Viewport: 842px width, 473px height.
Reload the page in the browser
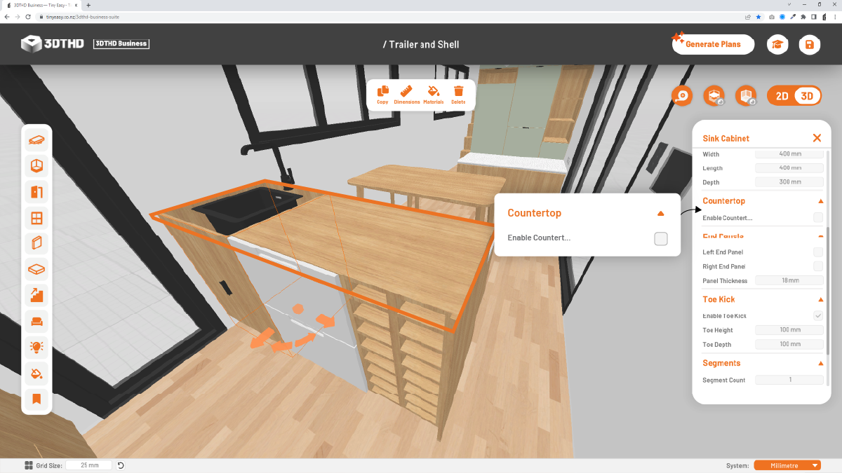point(27,16)
